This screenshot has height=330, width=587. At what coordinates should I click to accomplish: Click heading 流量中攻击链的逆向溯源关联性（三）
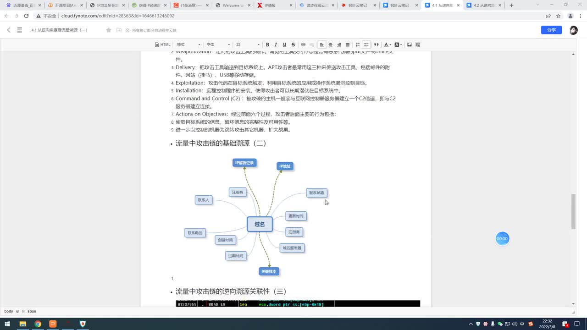pos(231,291)
